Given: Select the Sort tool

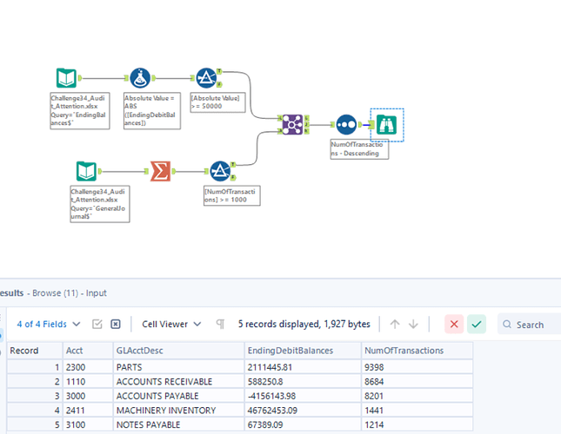Looking at the screenshot, I should coord(346,125).
